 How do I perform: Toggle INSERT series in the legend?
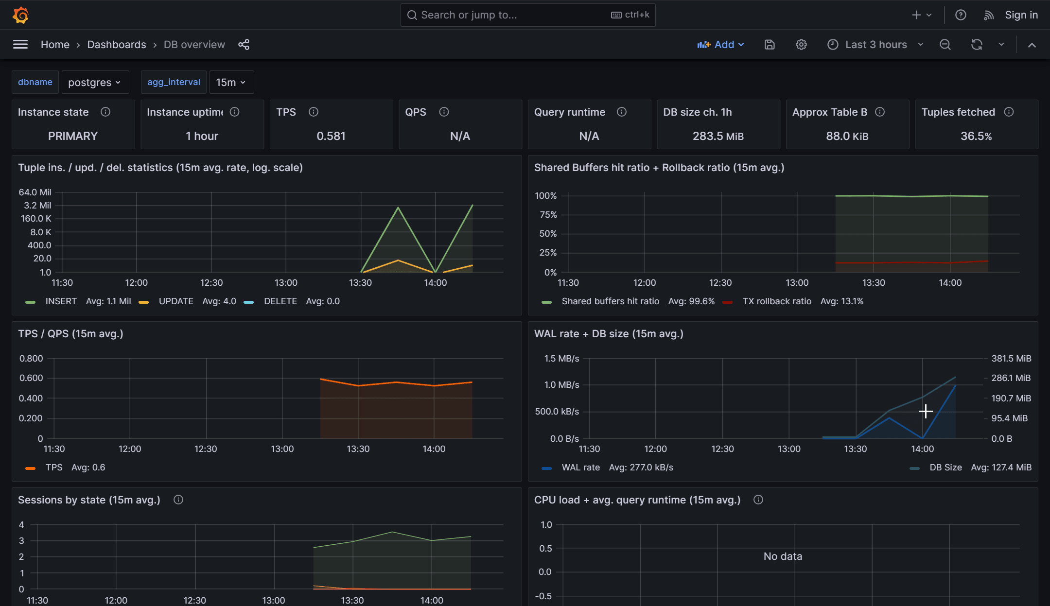click(x=61, y=301)
